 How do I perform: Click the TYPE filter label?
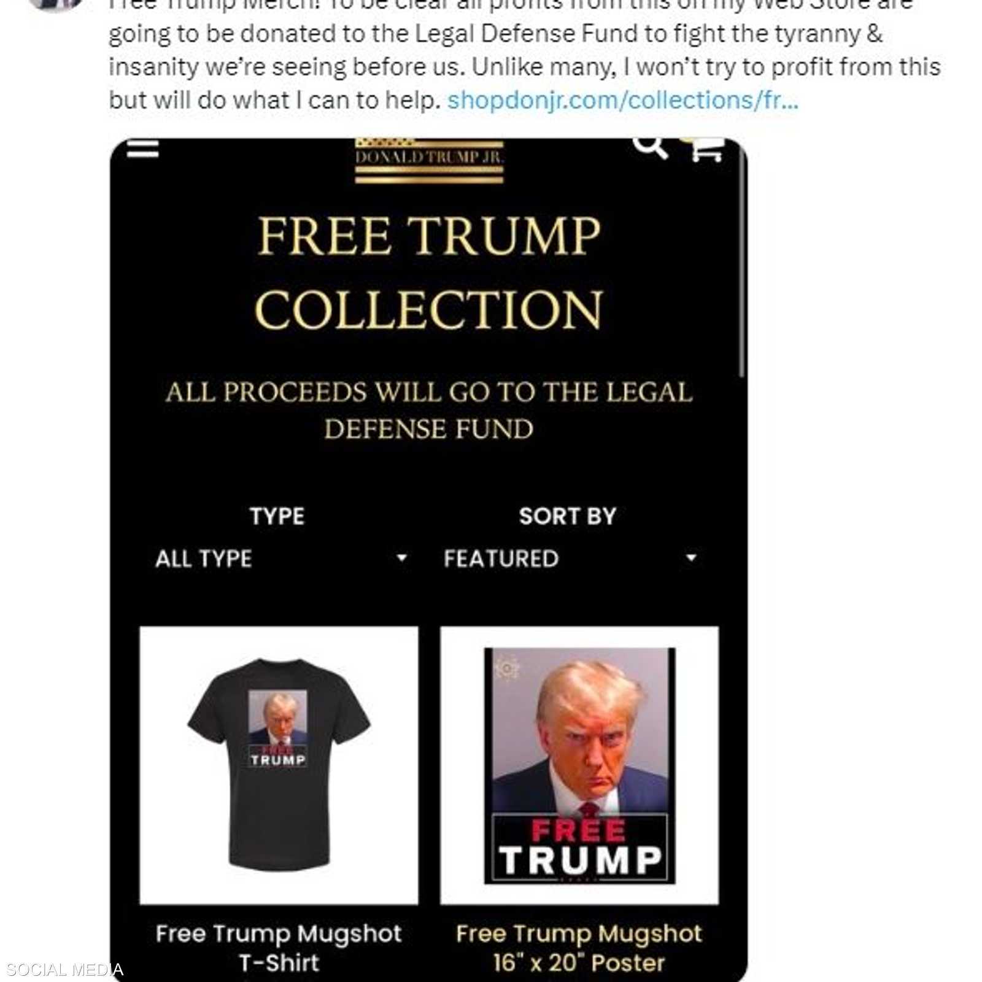pos(277,516)
